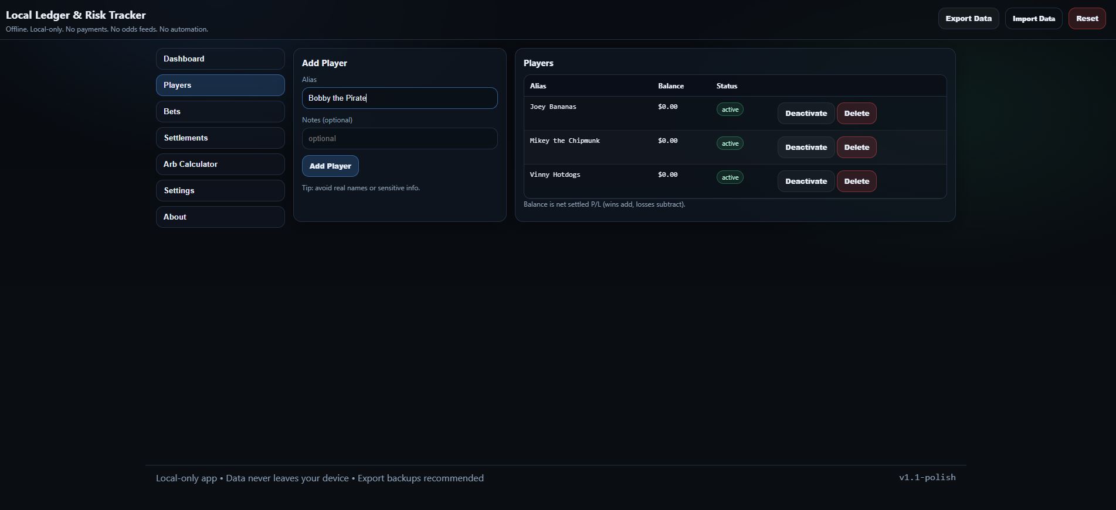Submit with the Add Player button
Viewport: 1116px width, 510px height.
330,166
